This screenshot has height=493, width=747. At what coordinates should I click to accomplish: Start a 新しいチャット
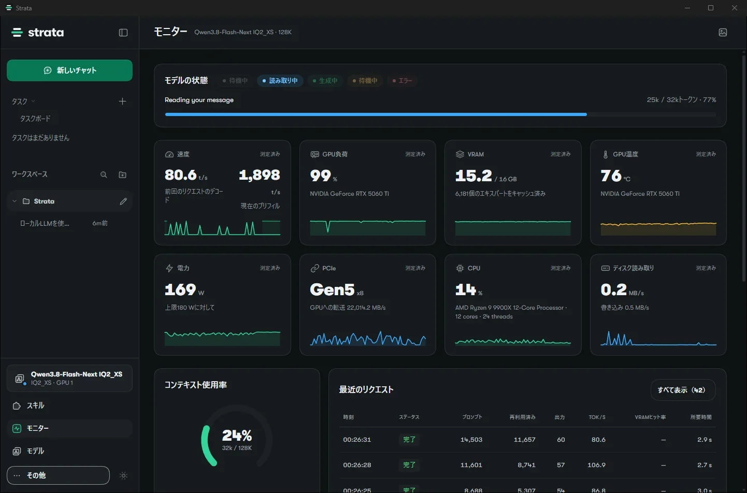(69, 70)
